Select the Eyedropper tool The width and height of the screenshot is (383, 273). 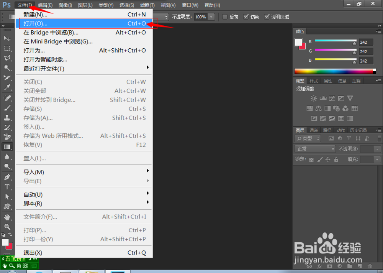point(7,87)
